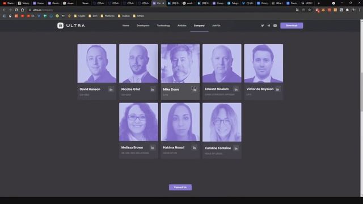This screenshot has height=204, width=363.
Task: Select the Company nav item
Action: [x=199, y=25]
